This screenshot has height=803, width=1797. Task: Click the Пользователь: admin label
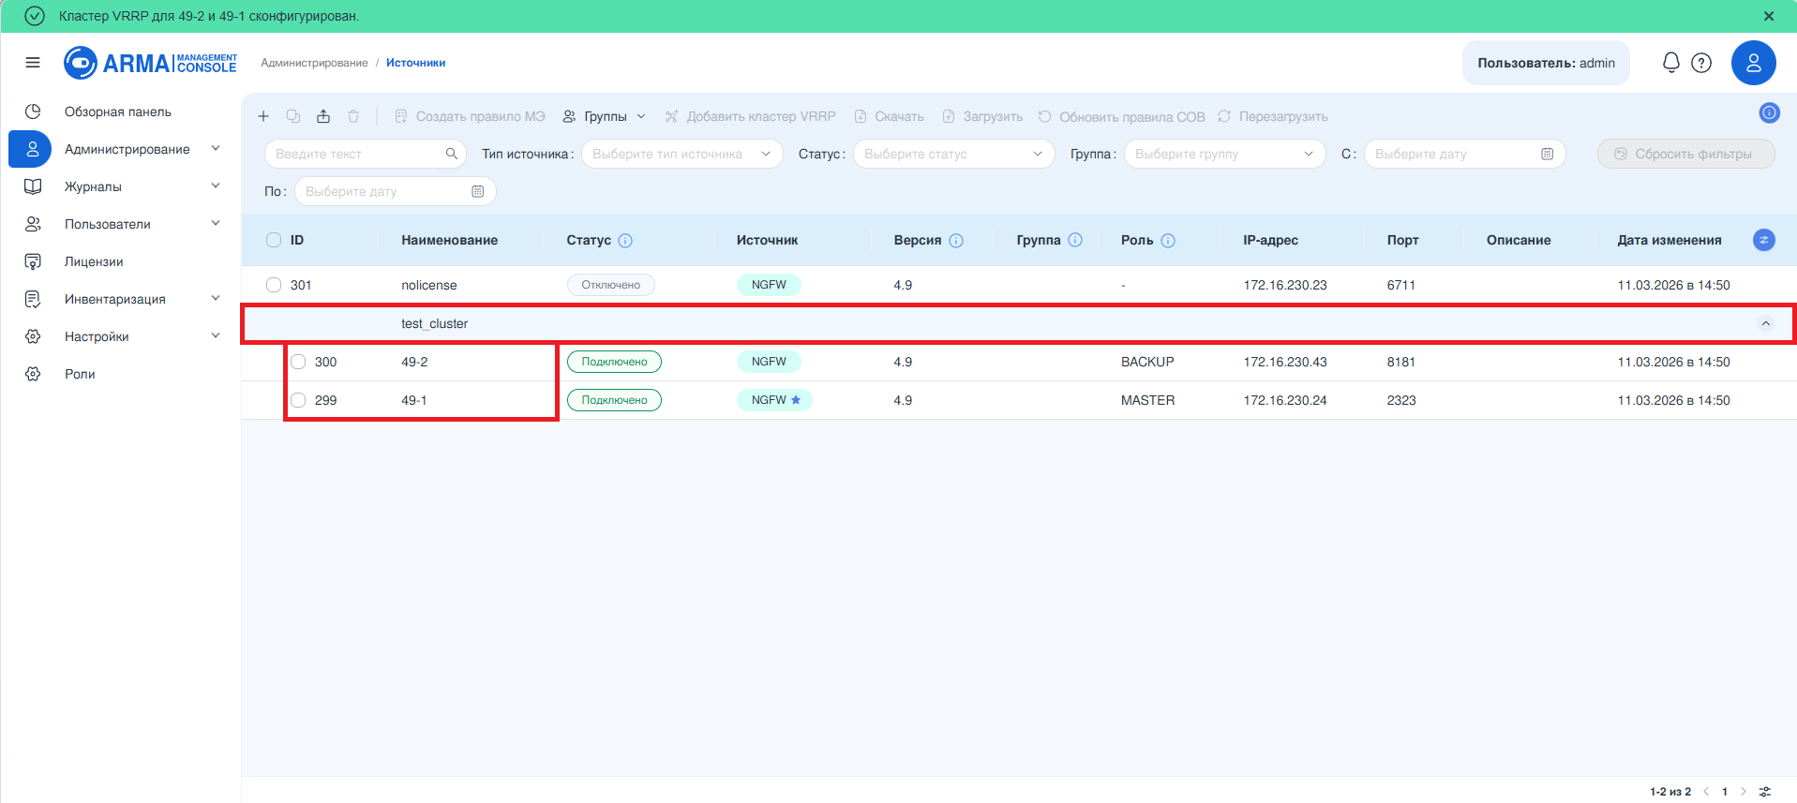pos(1546,63)
